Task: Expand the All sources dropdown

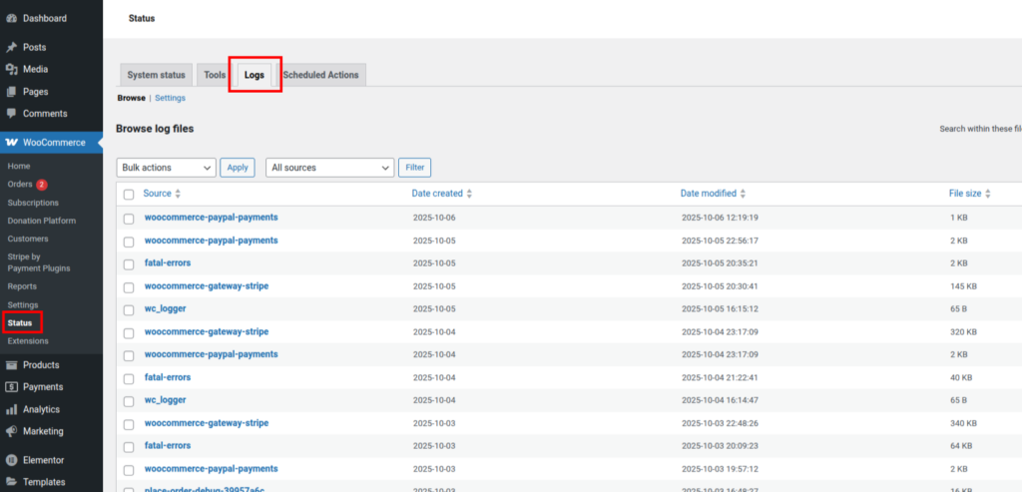Action: pos(329,168)
